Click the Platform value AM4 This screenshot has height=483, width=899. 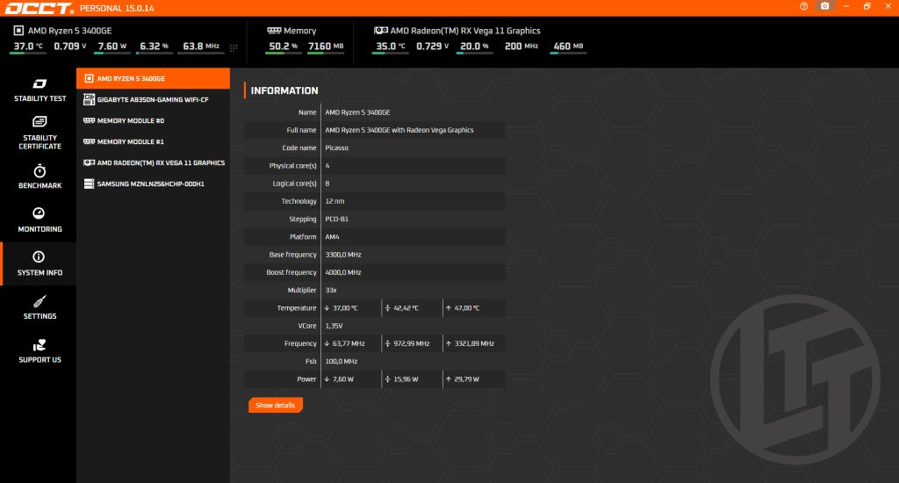coord(332,237)
